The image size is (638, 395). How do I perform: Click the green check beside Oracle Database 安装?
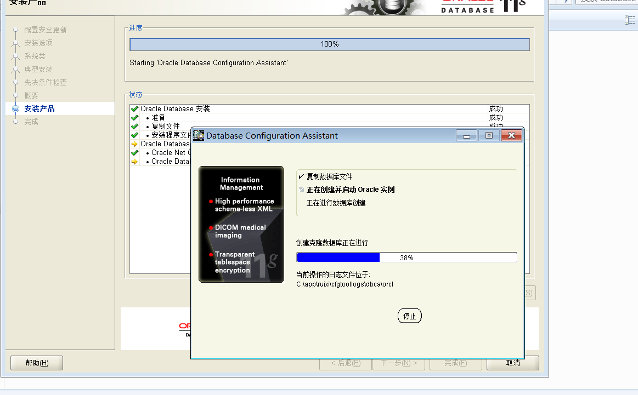[135, 108]
